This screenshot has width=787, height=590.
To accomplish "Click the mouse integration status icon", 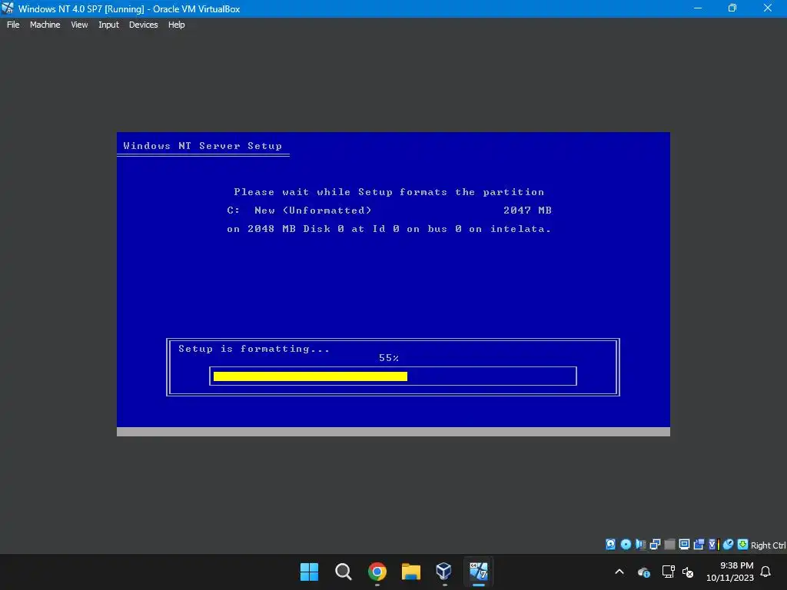I will (729, 545).
